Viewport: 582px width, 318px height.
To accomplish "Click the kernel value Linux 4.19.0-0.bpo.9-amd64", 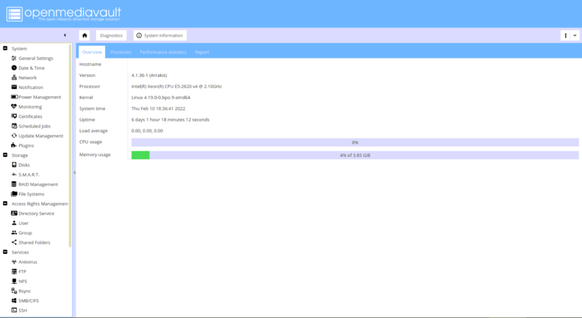I will pyautogui.click(x=161, y=97).
